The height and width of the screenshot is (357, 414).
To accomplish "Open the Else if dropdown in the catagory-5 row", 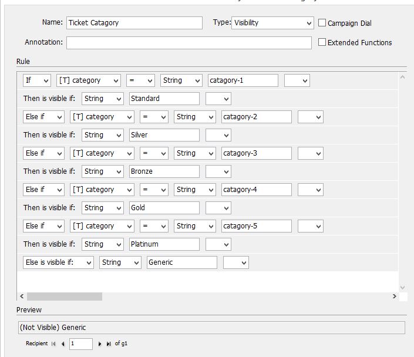I will click(x=43, y=226).
